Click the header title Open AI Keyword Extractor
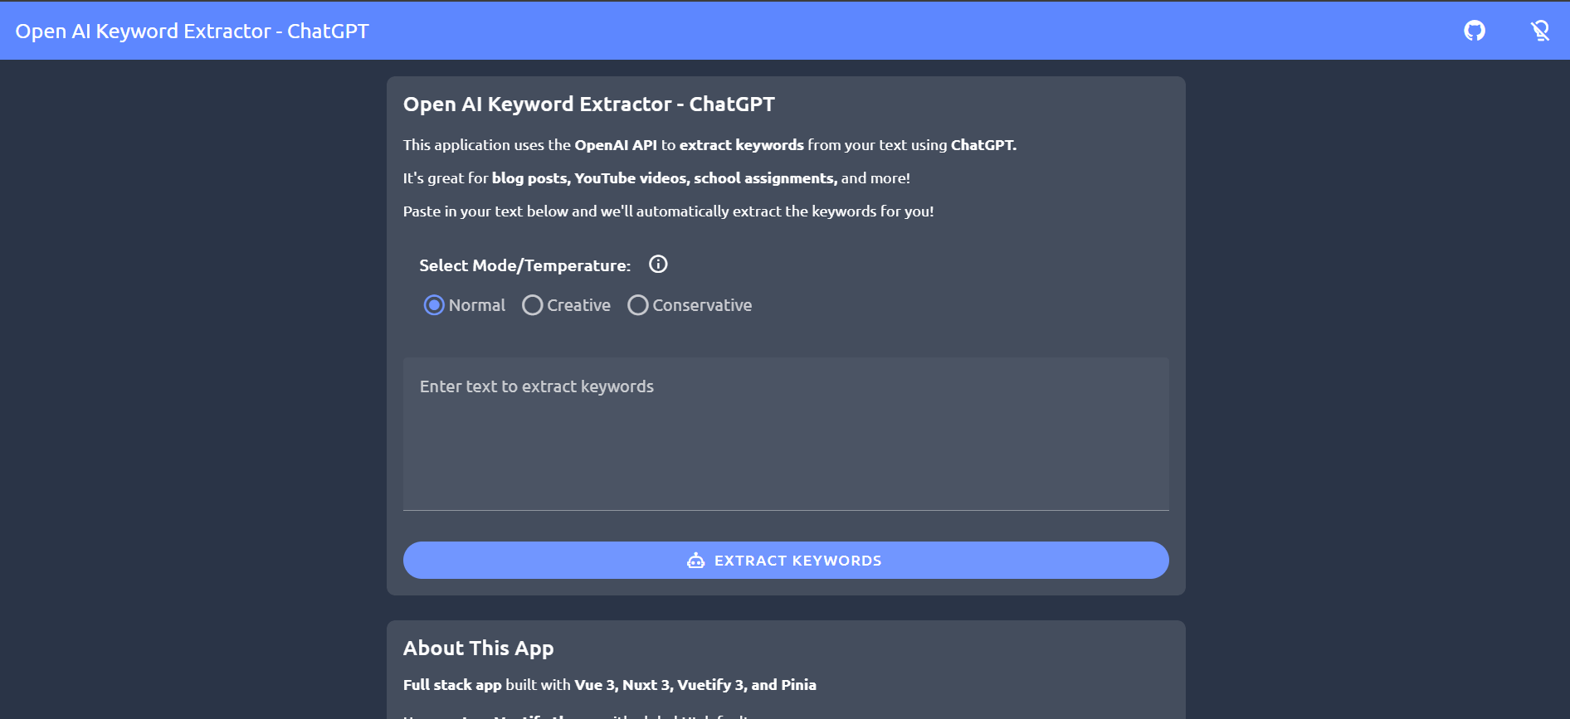Viewport: 1570px width, 719px height. point(192,31)
